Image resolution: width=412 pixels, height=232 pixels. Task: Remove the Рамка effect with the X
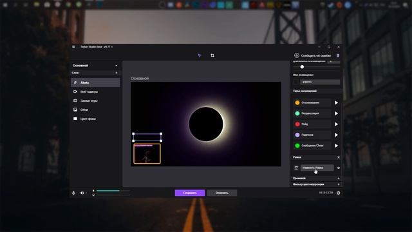(339, 157)
